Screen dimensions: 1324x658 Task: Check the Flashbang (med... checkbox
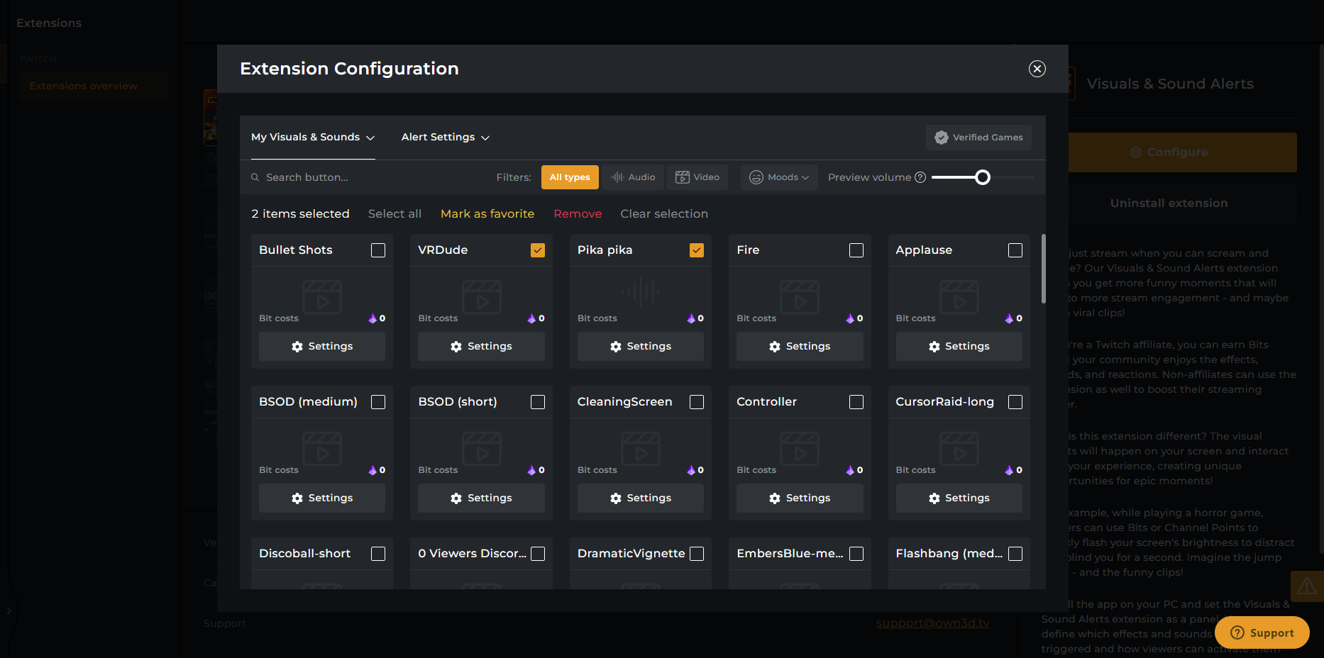[1015, 554]
